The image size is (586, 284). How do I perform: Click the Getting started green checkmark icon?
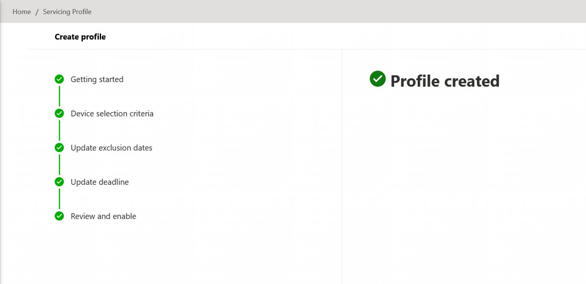pyautogui.click(x=59, y=79)
